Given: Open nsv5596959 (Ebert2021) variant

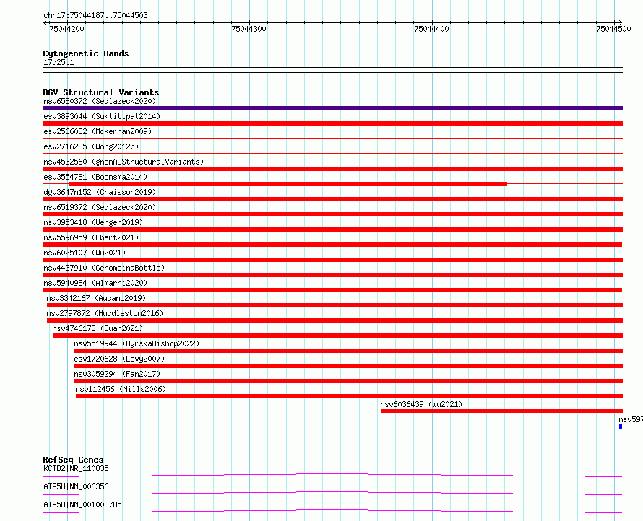Looking at the screenshot, I should pyautogui.click(x=91, y=237).
